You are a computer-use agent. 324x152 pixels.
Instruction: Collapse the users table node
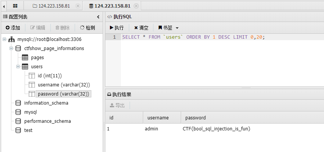point(18,67)
